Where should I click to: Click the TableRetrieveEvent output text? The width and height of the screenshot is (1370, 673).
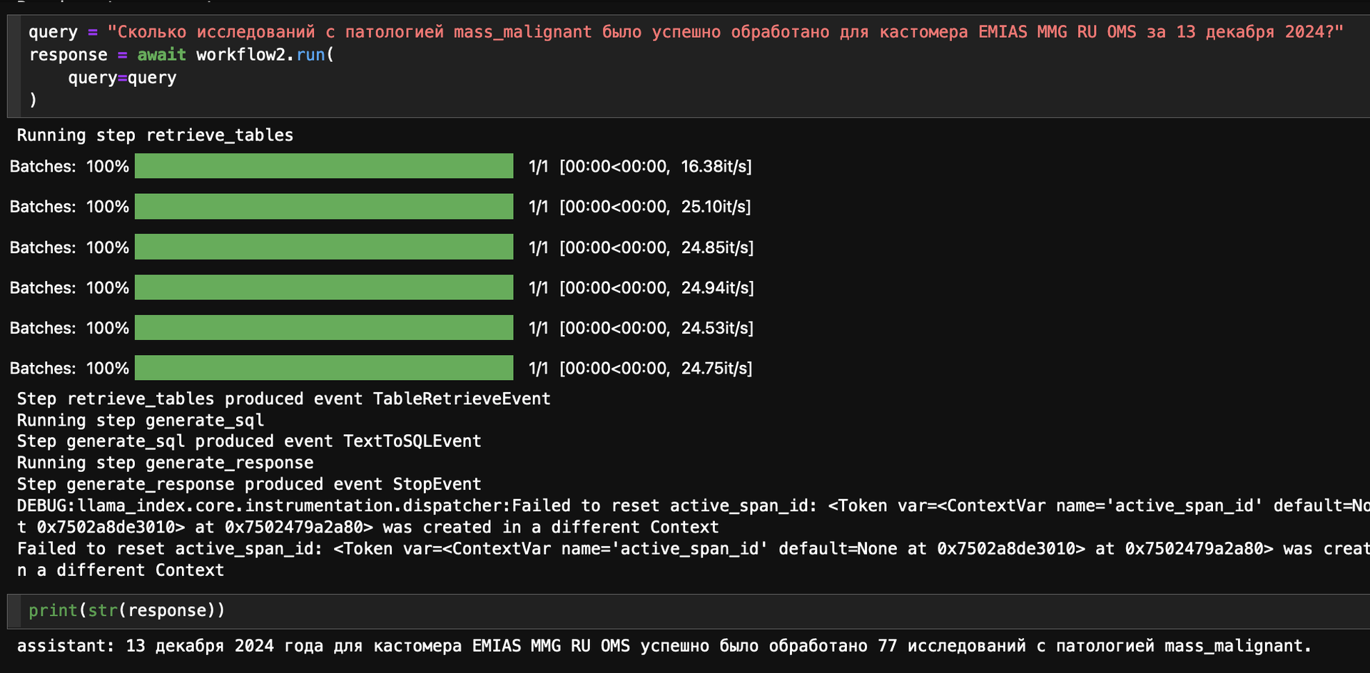[461, 399]
